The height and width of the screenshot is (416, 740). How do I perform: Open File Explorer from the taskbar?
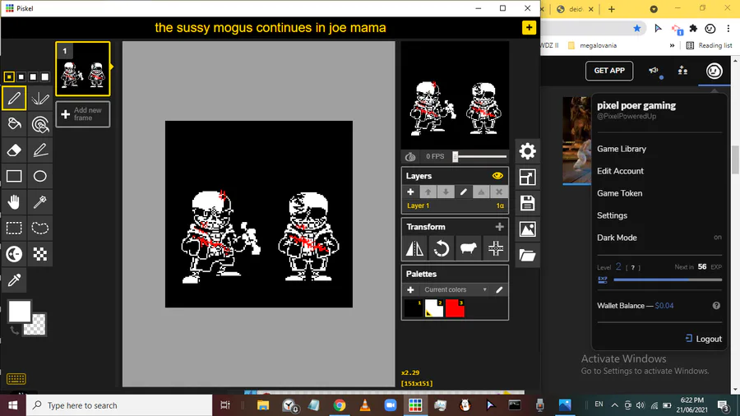(263, 405)
